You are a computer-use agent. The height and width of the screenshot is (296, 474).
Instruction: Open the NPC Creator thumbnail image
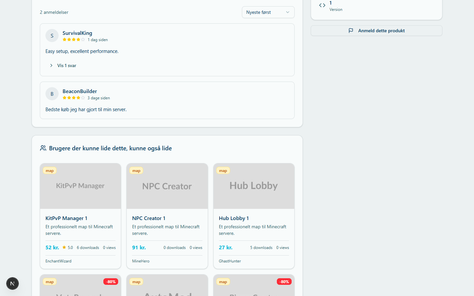tap(167, 186)
